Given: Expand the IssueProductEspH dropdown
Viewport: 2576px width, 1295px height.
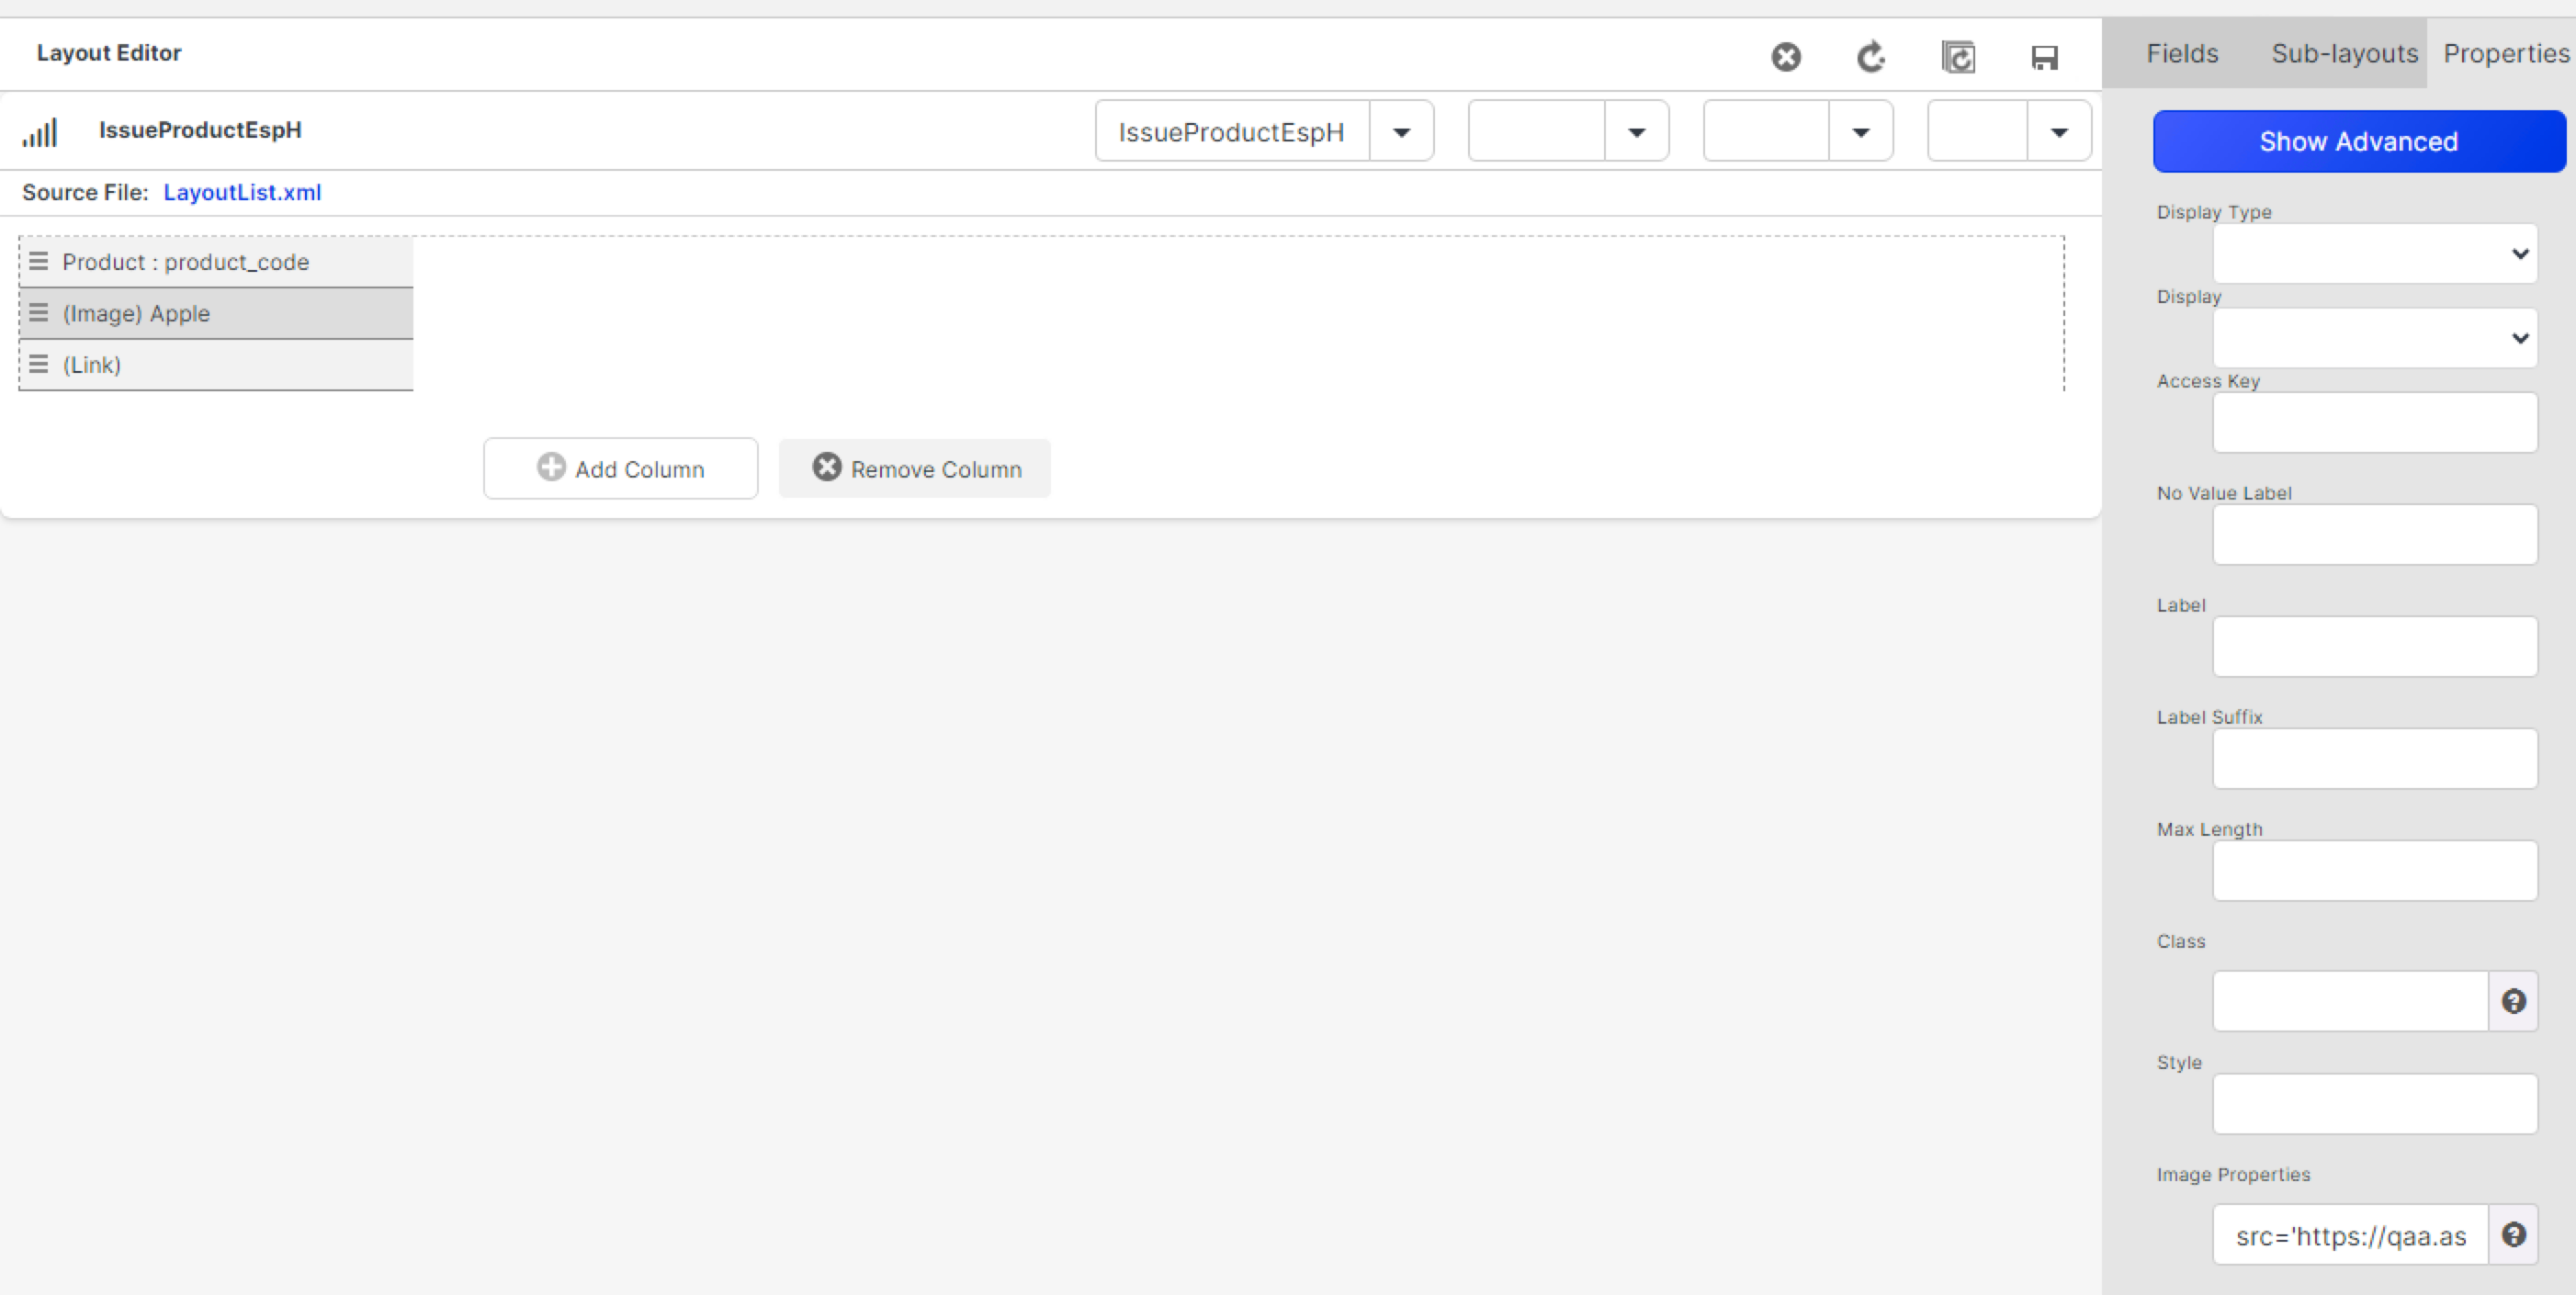Looking at the screenshot, I should (x=1403, y=130).
